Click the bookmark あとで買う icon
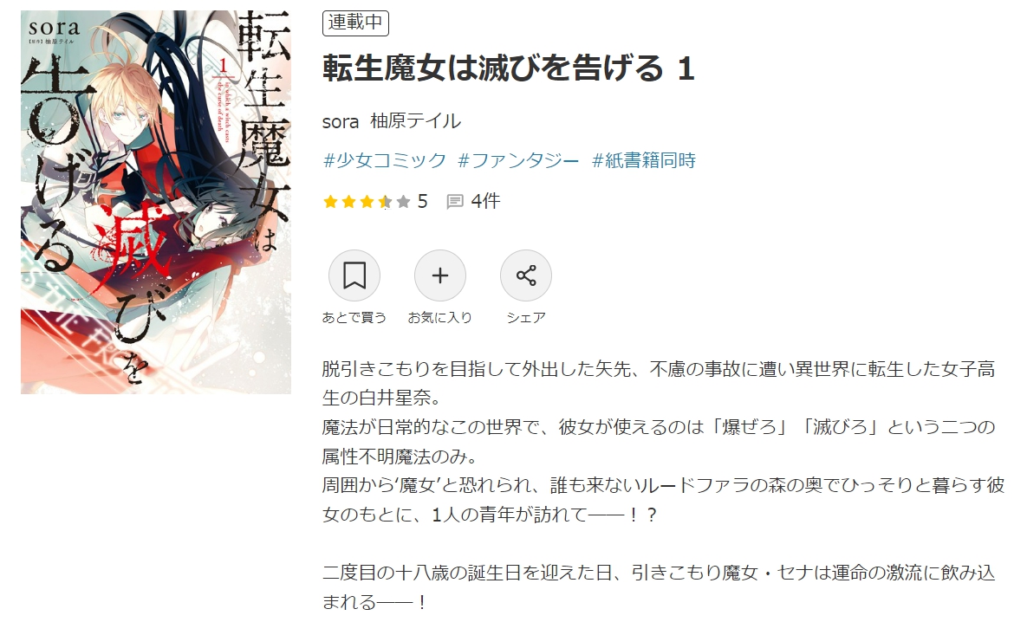Image resolution: width=1014 pixels, height=622 pixels. click(x=354, y=275)
